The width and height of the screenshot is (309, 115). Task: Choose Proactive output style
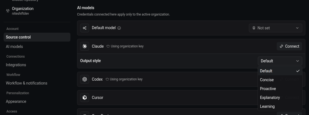[x=280, y=89]
